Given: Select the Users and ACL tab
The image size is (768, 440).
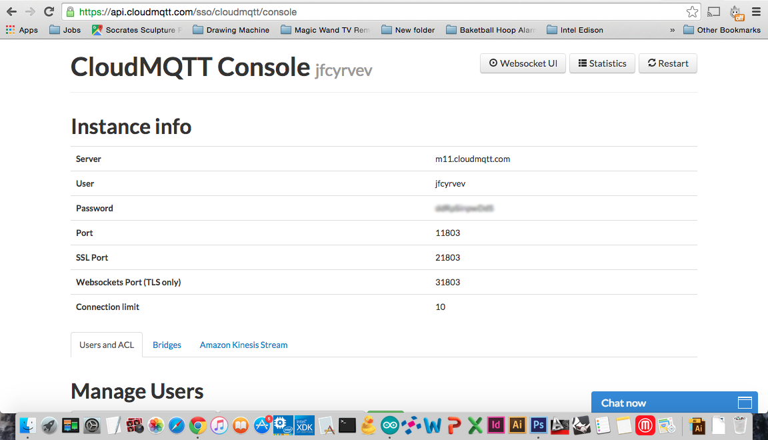Looking at the screenshot, I should [x=107, y=345].
